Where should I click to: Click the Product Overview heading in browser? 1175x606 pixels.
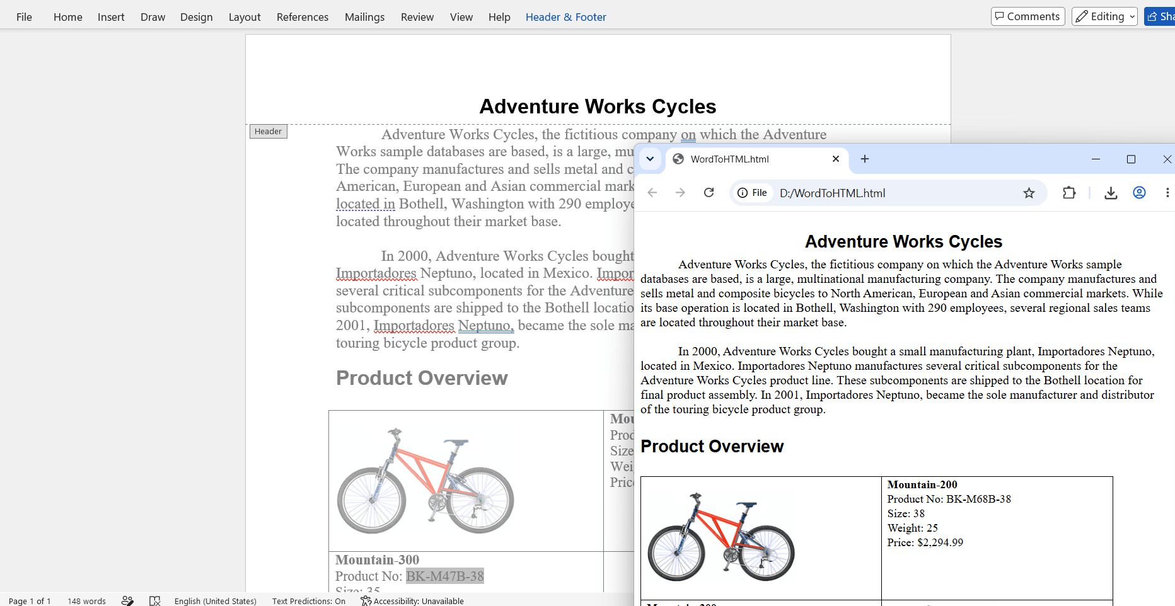point(712,447)
